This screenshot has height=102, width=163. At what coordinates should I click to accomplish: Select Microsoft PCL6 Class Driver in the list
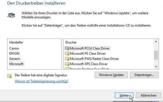point(90,48)
